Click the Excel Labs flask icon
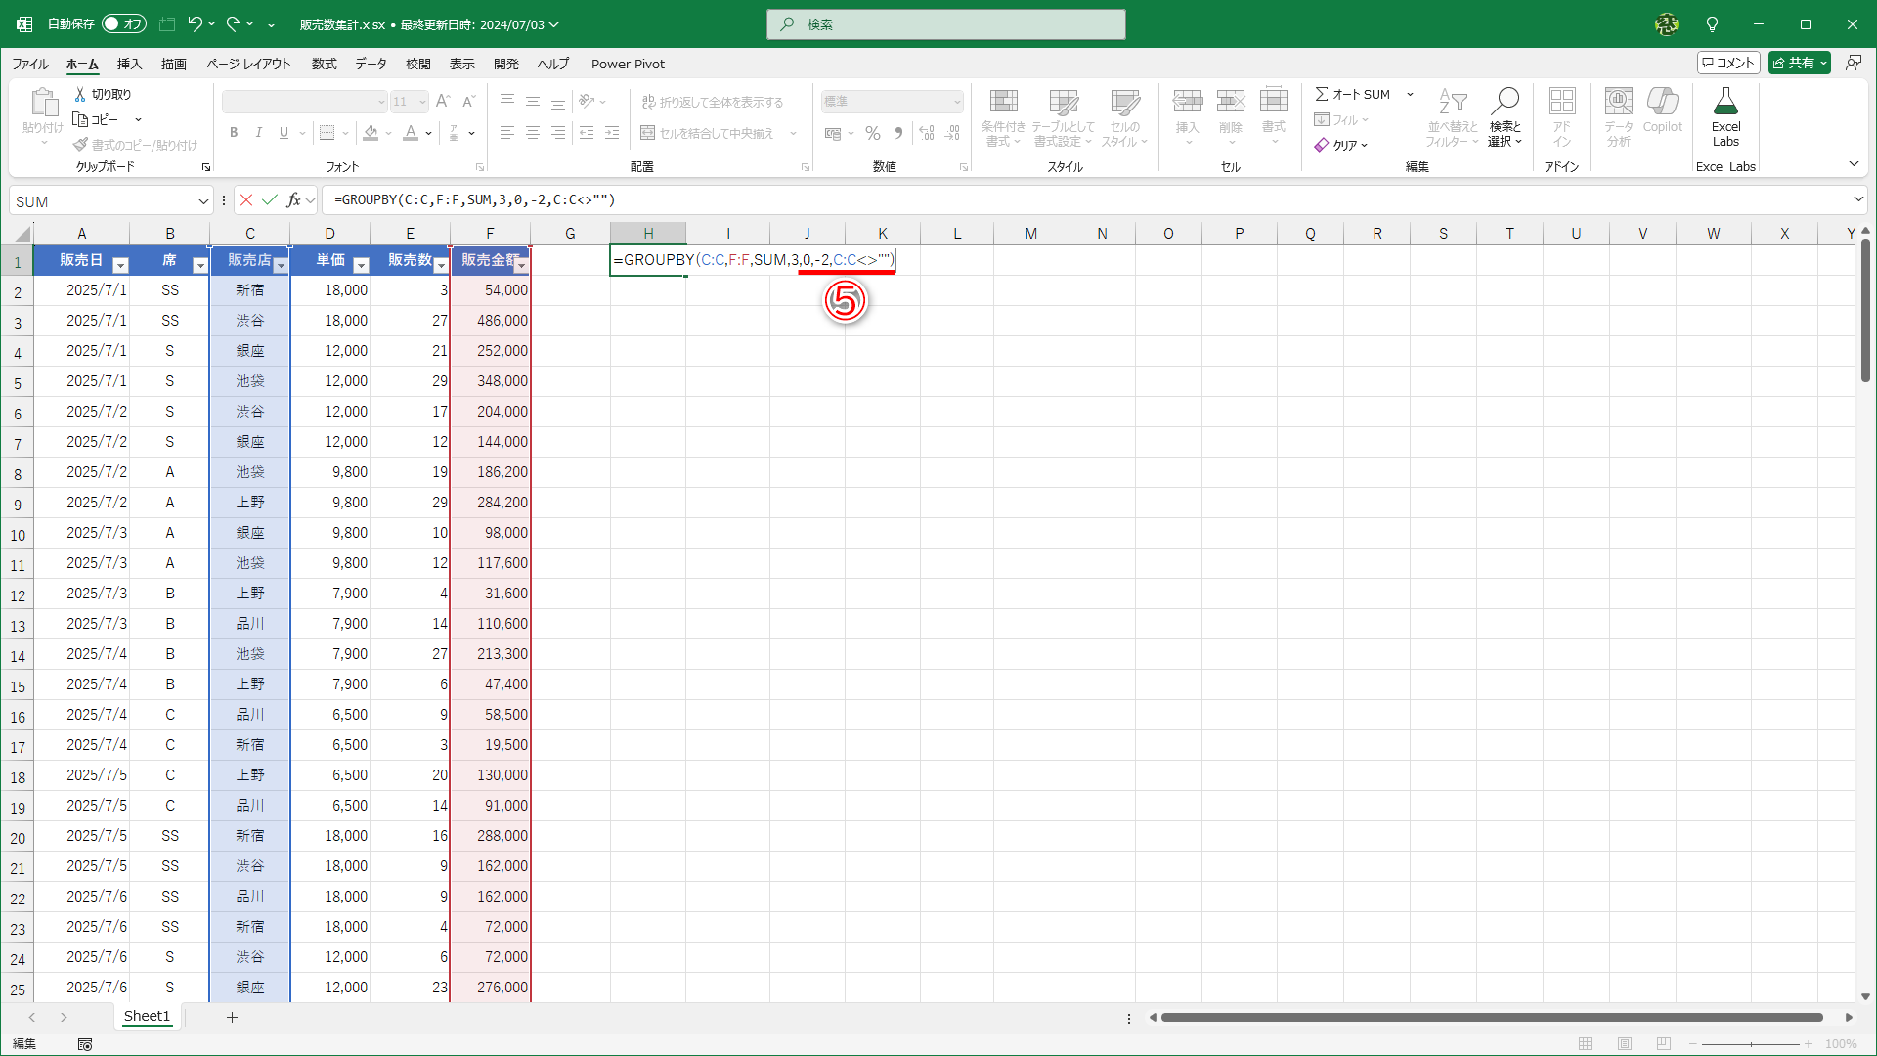1877x1056 pixels. pyautogui.click(x=1724, y=103)
